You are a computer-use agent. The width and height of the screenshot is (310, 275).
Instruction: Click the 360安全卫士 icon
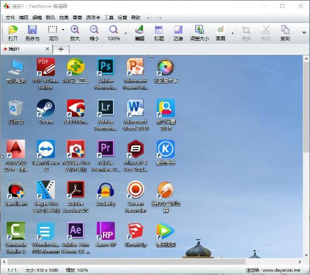(76, 67)
